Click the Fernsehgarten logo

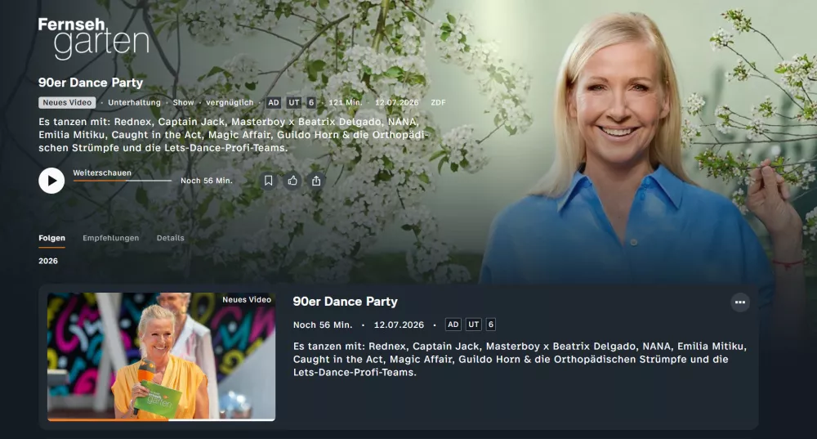(x=94, y=38)
